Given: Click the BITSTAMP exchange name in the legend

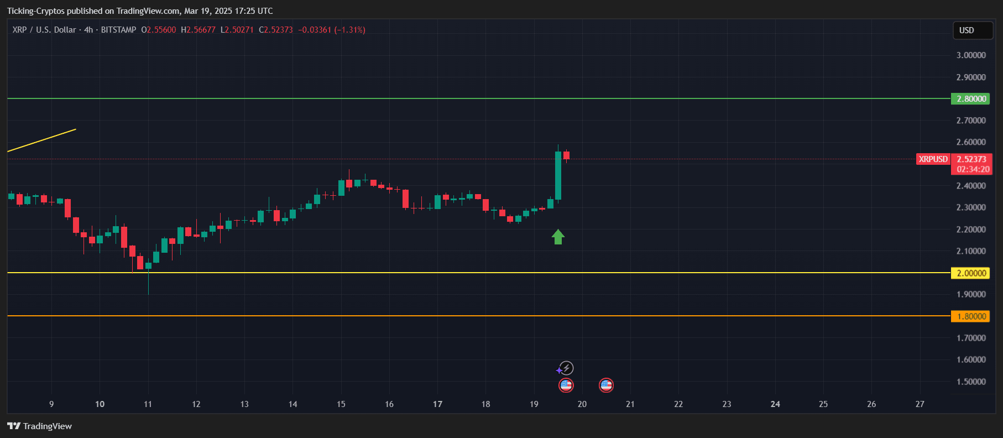Looking at the screenshot, I should 118,30.
